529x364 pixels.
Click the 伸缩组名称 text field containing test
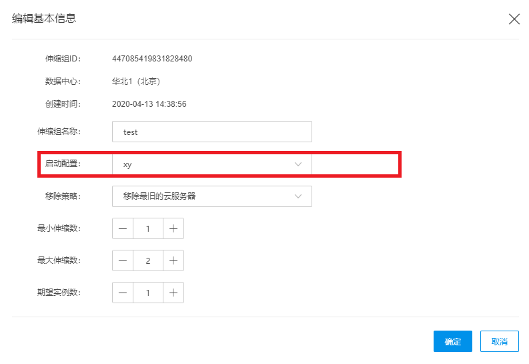(211, 132)
